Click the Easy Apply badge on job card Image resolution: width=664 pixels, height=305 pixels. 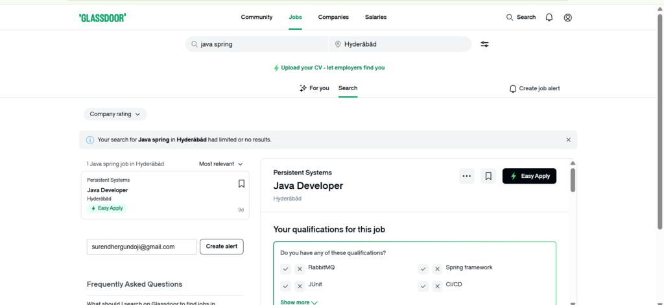(x=107, y=208)
